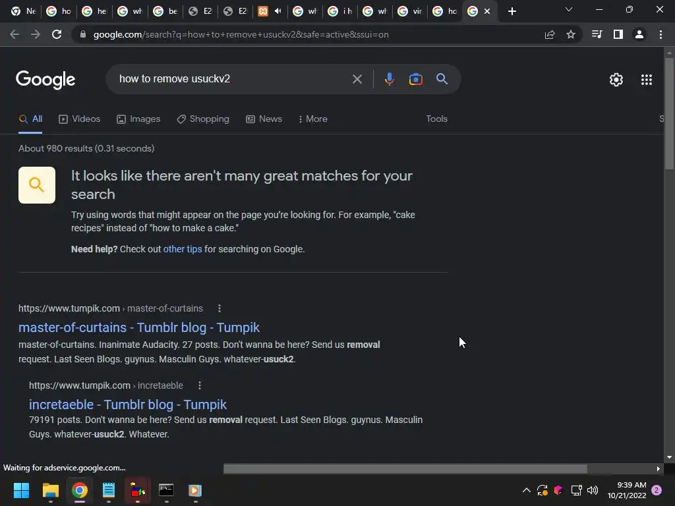Switch to the Shopping results tab
This screenshot has width=675, height=506.
pyautogui.click(x=203, y=119)
